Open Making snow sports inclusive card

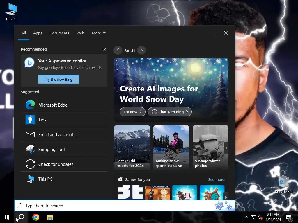(x=171, y=147)
